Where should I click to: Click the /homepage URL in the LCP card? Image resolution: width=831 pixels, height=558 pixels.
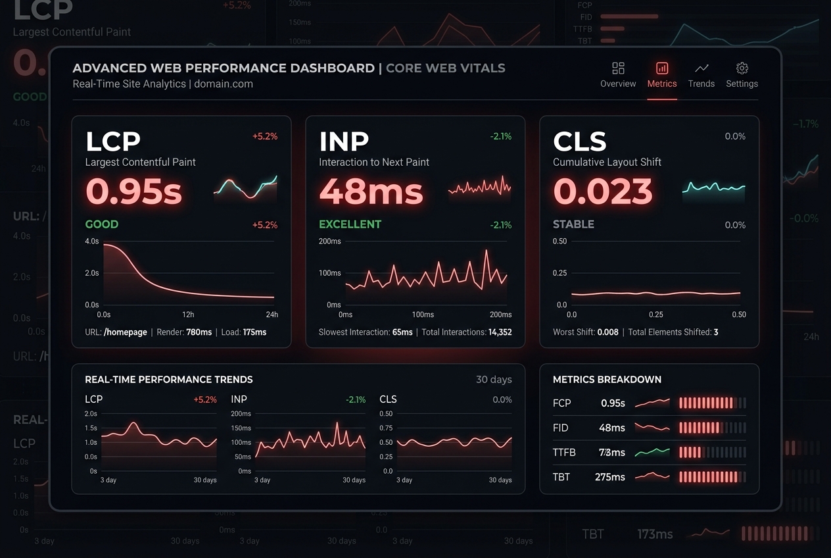click(126, 332)
